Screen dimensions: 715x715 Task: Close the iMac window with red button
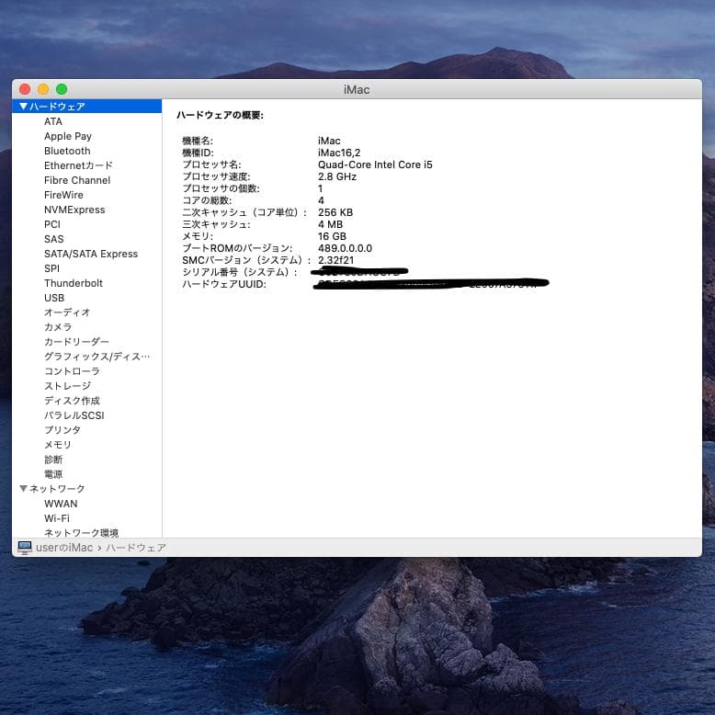pyautogui.click(x=25, y=89)
